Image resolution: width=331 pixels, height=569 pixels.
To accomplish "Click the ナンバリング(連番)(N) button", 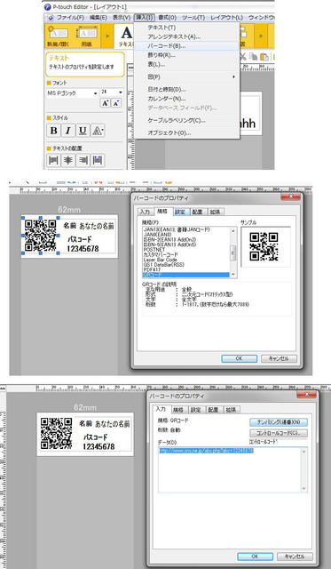I will pyautogui.click(x=279, y=422).
